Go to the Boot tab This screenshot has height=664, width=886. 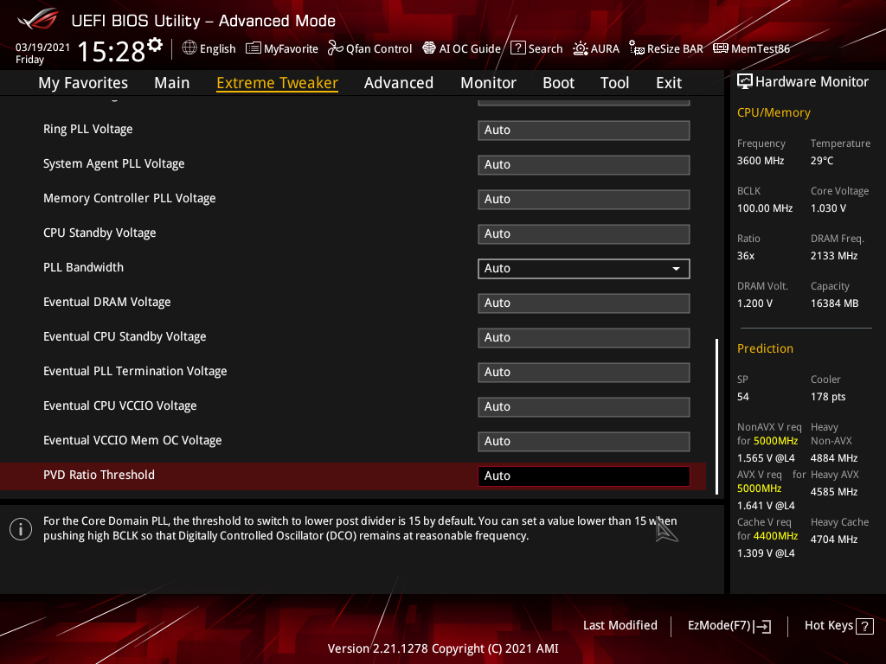[x=558, y=83]
